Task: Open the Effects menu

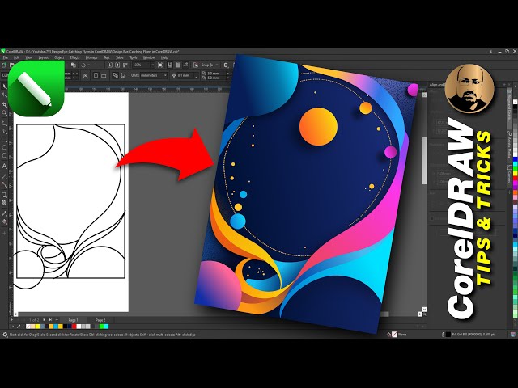Action: 75,57
